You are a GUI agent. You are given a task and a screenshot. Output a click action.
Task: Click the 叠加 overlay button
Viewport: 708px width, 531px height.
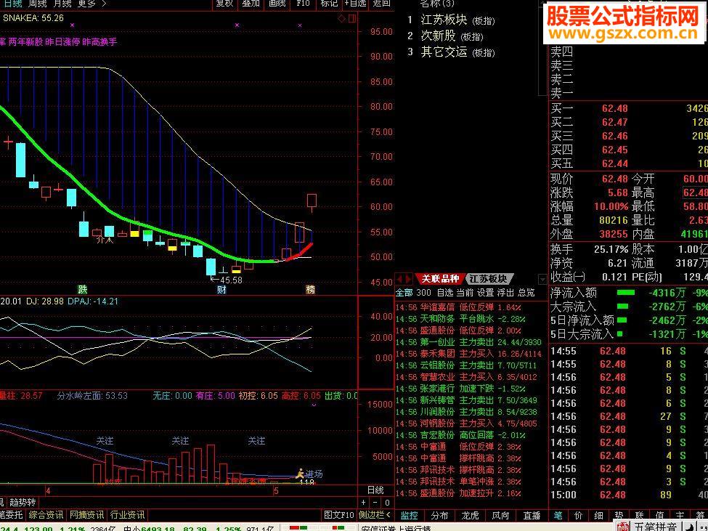[251, 4]
